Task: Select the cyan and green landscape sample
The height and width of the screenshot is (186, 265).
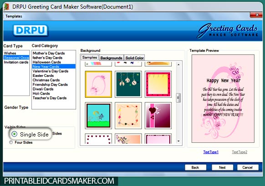Action: pyautogui.click(x=98, y=116)
